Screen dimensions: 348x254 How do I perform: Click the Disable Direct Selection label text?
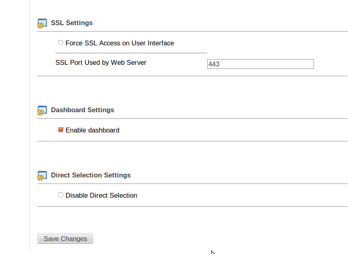pos(101,196)
